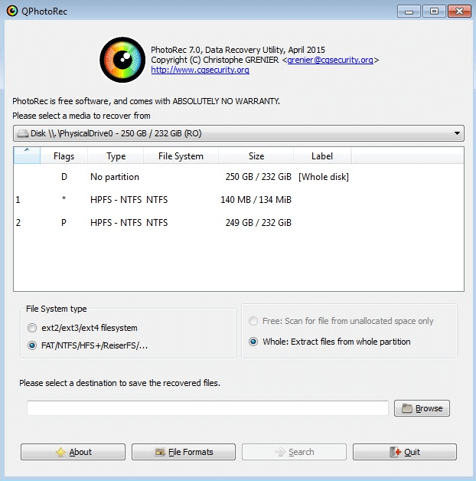Click the arrow icon on Search button
This screenshot has width=476, height=481.
(x=280, y=452)
